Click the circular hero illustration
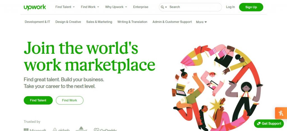The image size is (287, 131). tap(217, 88)
